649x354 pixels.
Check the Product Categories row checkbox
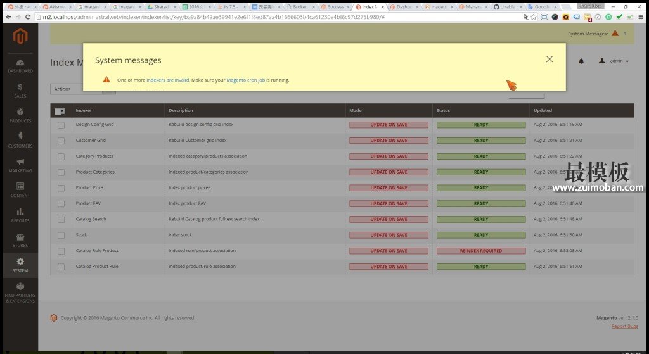(x=61, y=172)
